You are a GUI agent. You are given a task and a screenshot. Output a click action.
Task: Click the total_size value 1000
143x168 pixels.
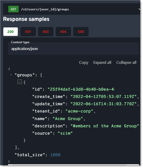(x=55, y=155)
